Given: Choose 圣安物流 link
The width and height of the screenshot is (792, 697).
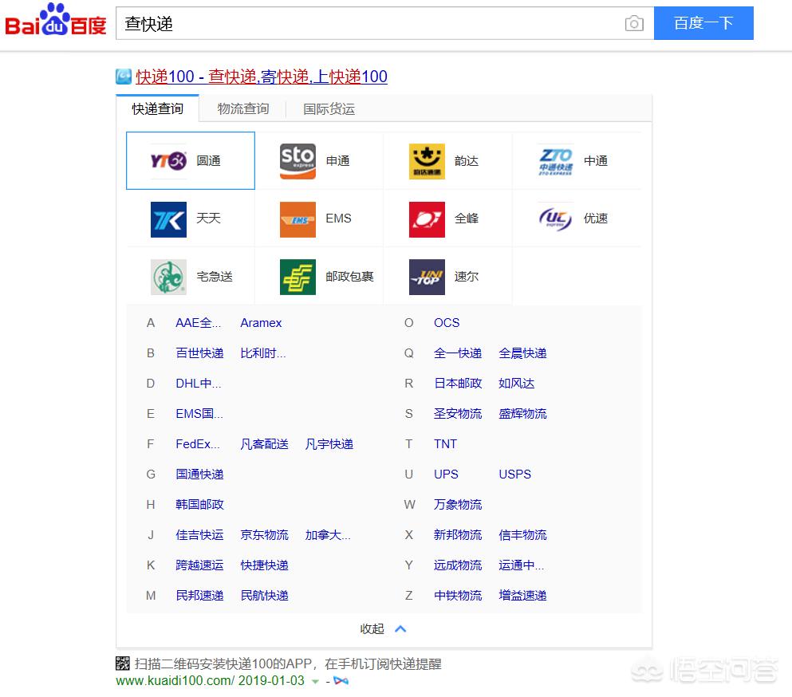Looking at the screenshot, I should click(458, 414).
